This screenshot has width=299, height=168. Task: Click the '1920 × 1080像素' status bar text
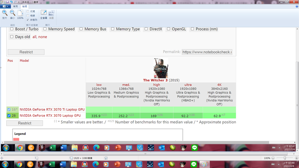[x=83, y=158]
